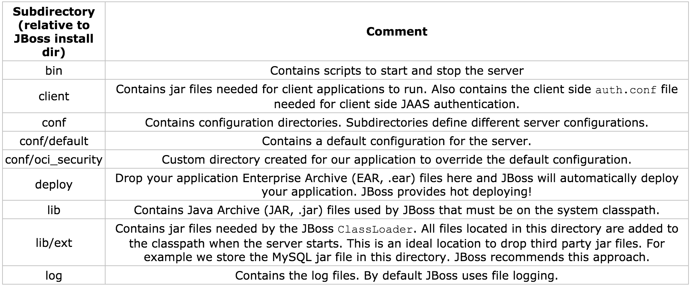Click the custom directory override comment
691x286 pixels.
(396, 159)
